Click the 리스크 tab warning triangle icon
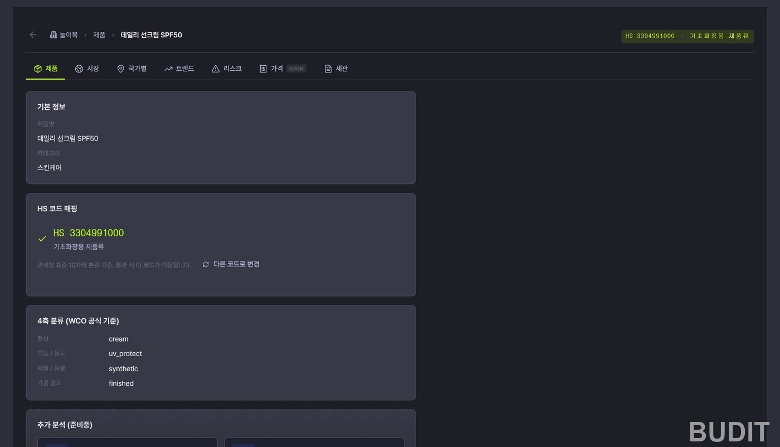Image resolution: width=780 pixels, height=447 pixels. click(x=216, y=69)
